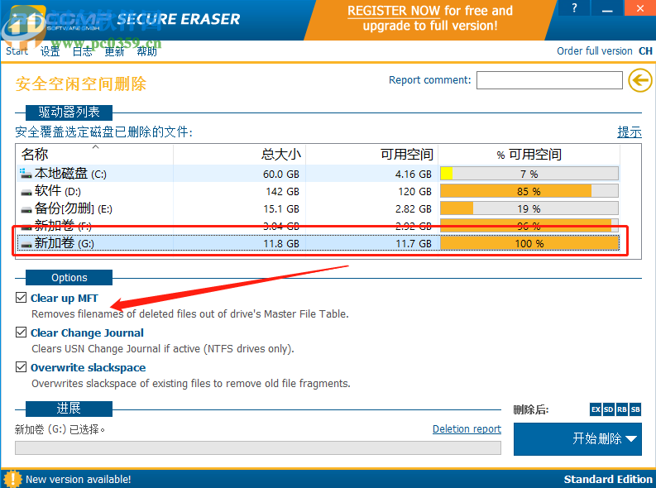
Task: Toggle Clear up MFT checkbox
Action: (x=21, y=297)
